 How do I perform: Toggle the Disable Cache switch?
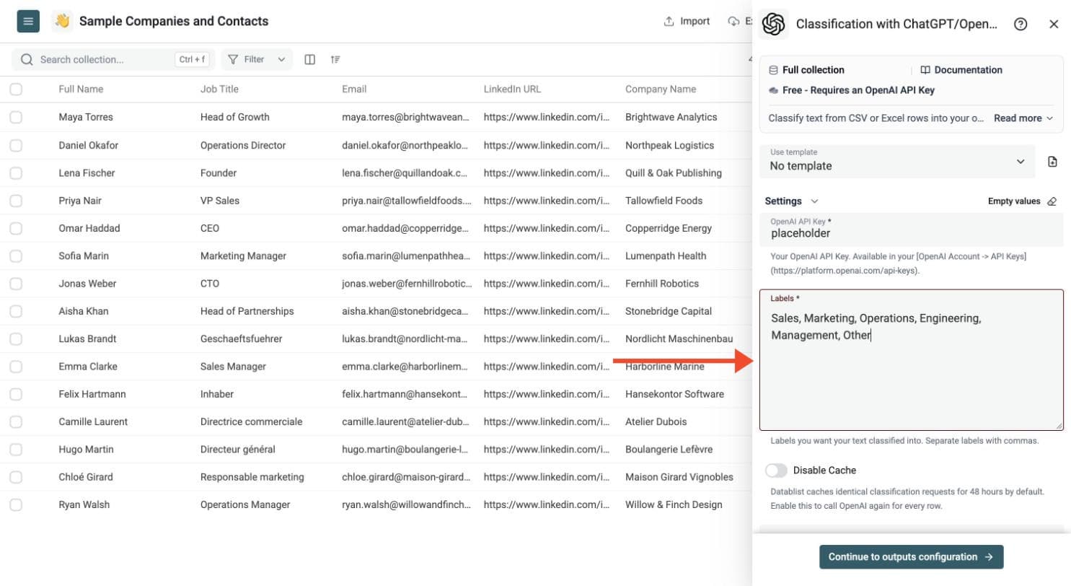click(x=776, y=471)
